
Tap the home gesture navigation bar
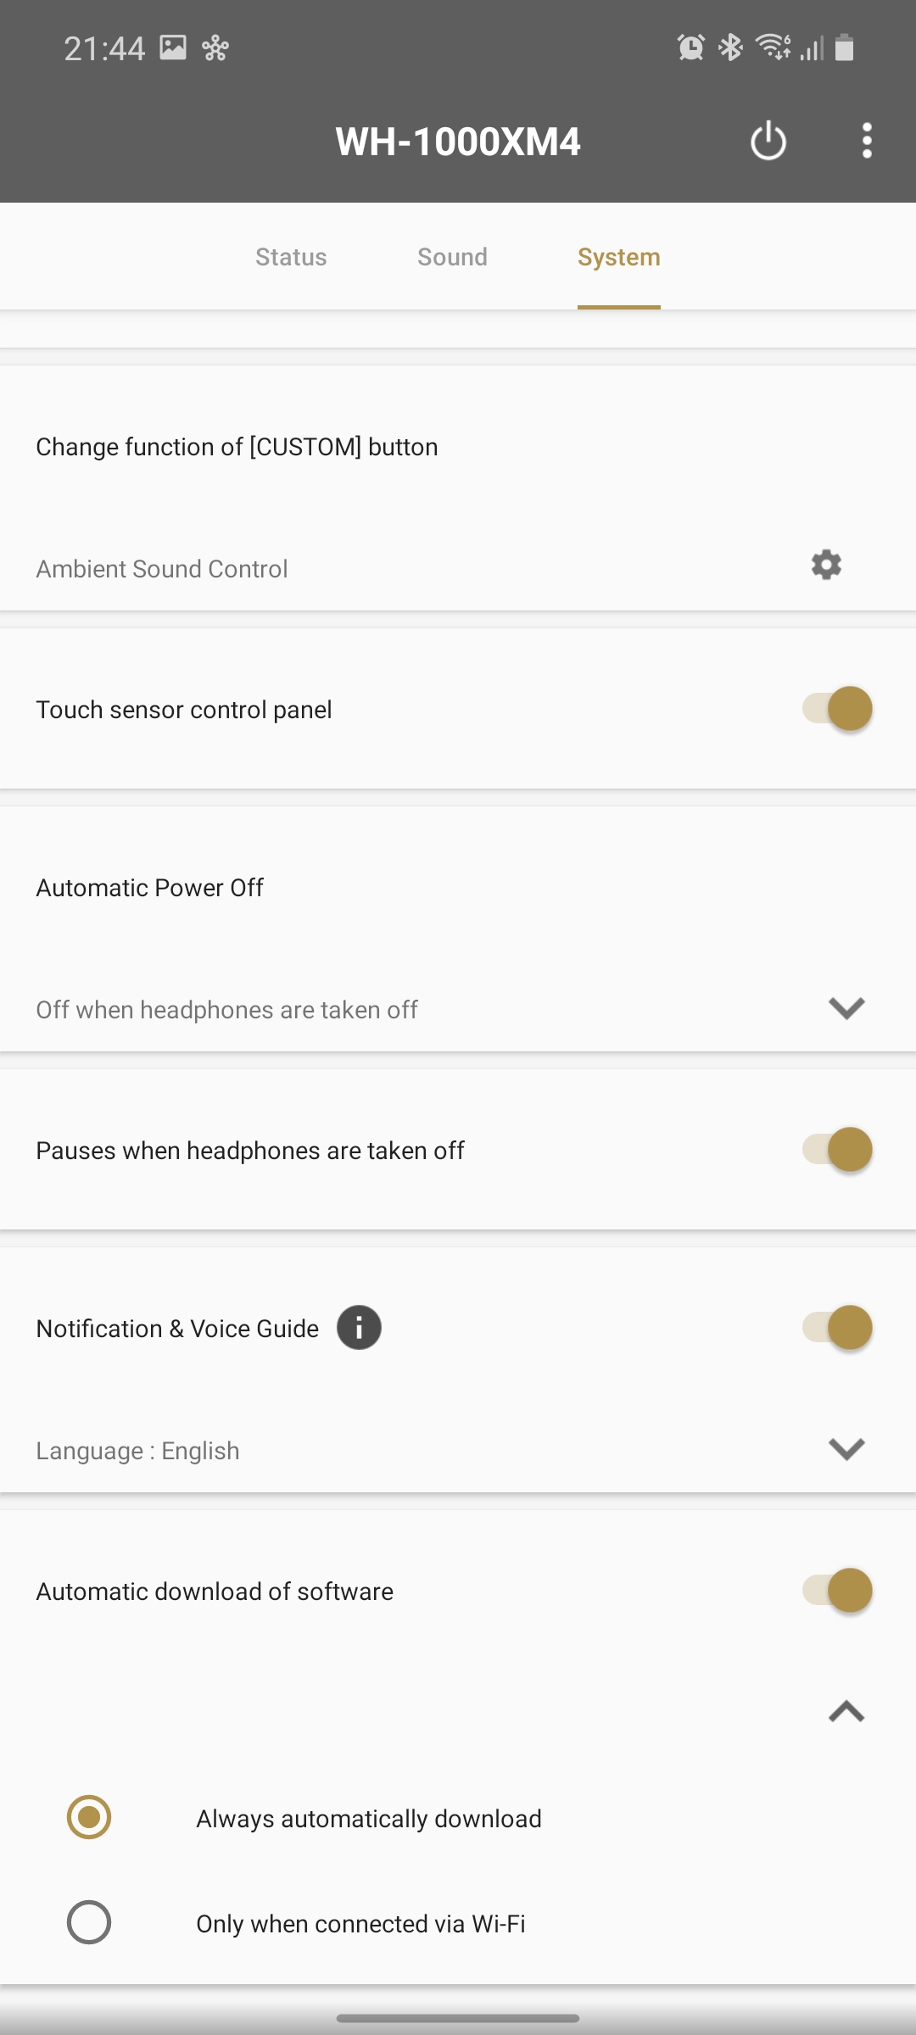pyautogui.click(x=458, y=2018)
